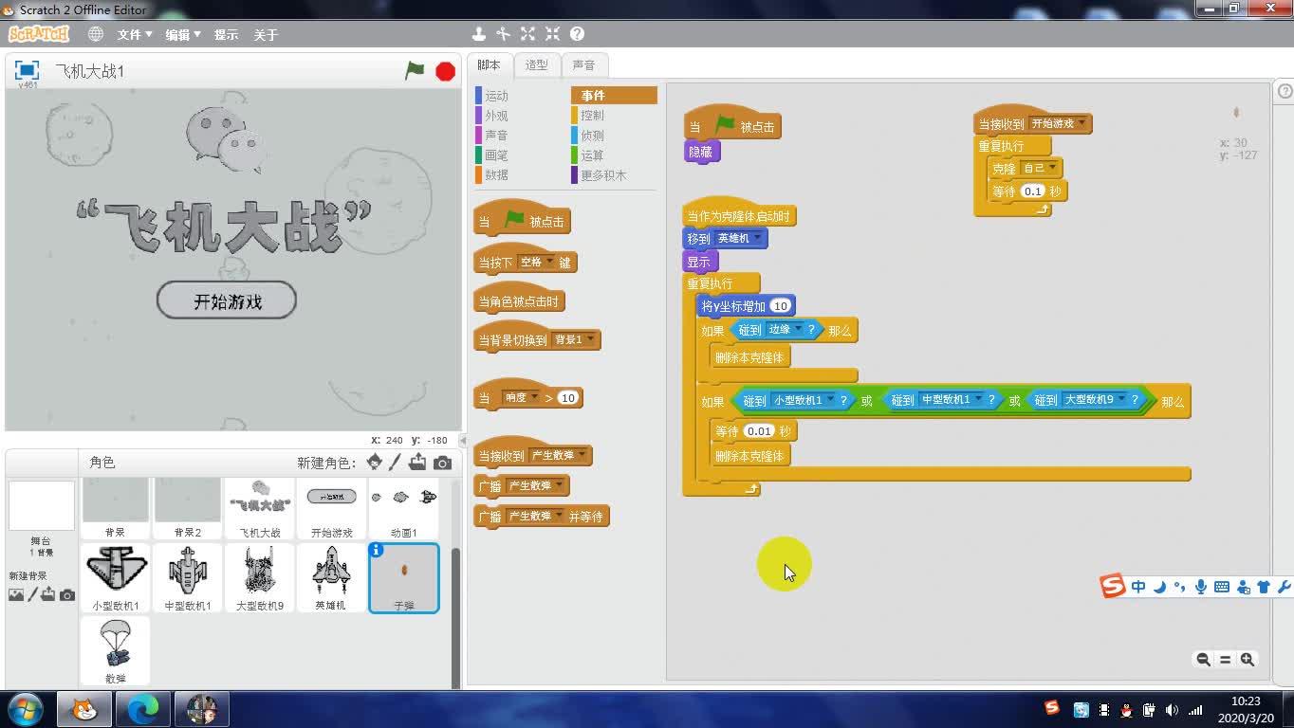The image size is (1294, 728).
Task: Paint a new sprite with brush icon
Action: [395, 462]
